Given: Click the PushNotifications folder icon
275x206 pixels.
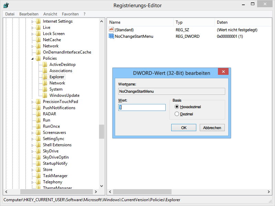Looking at the screenshot, I should pos(38,108).
